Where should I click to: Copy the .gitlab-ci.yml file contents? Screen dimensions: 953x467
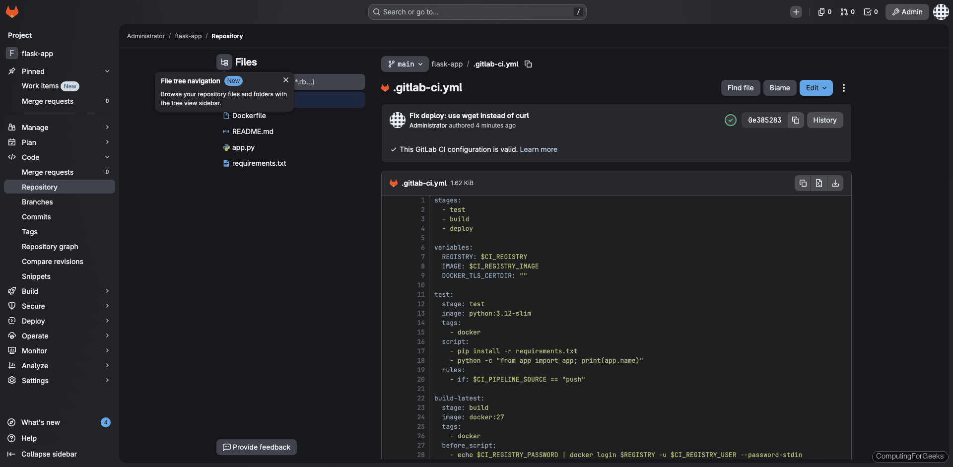tap(803, 183)
